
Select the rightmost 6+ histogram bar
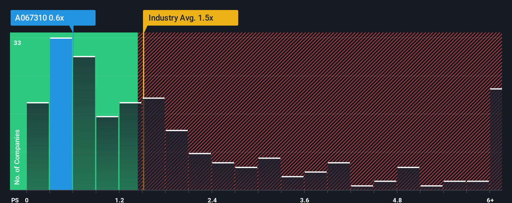496,139
